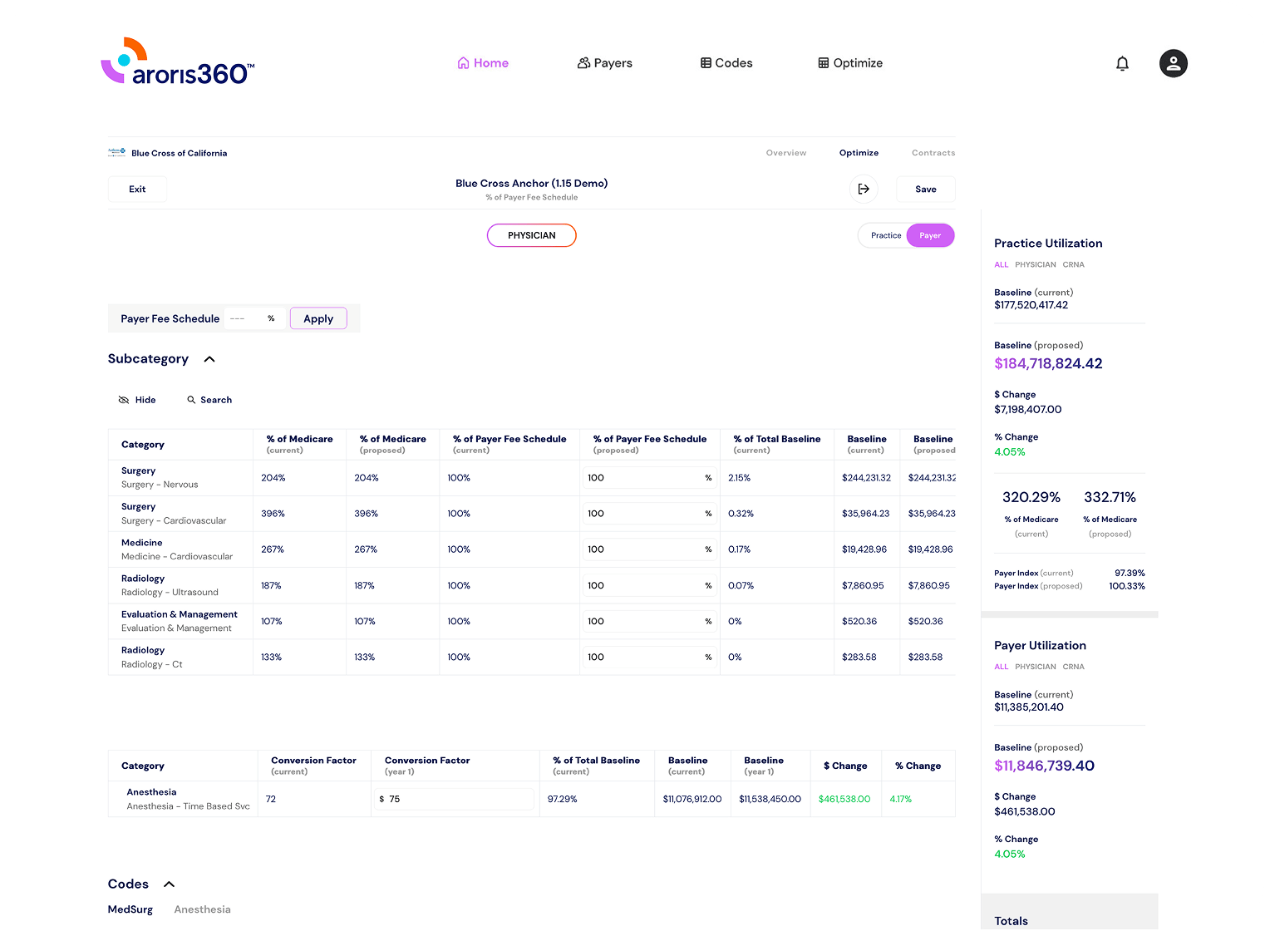Viewport: 1265px width, 931px height.
Task: Click % of Total Baseline column header in subcategory table
Action: click(x=776, y=444)
